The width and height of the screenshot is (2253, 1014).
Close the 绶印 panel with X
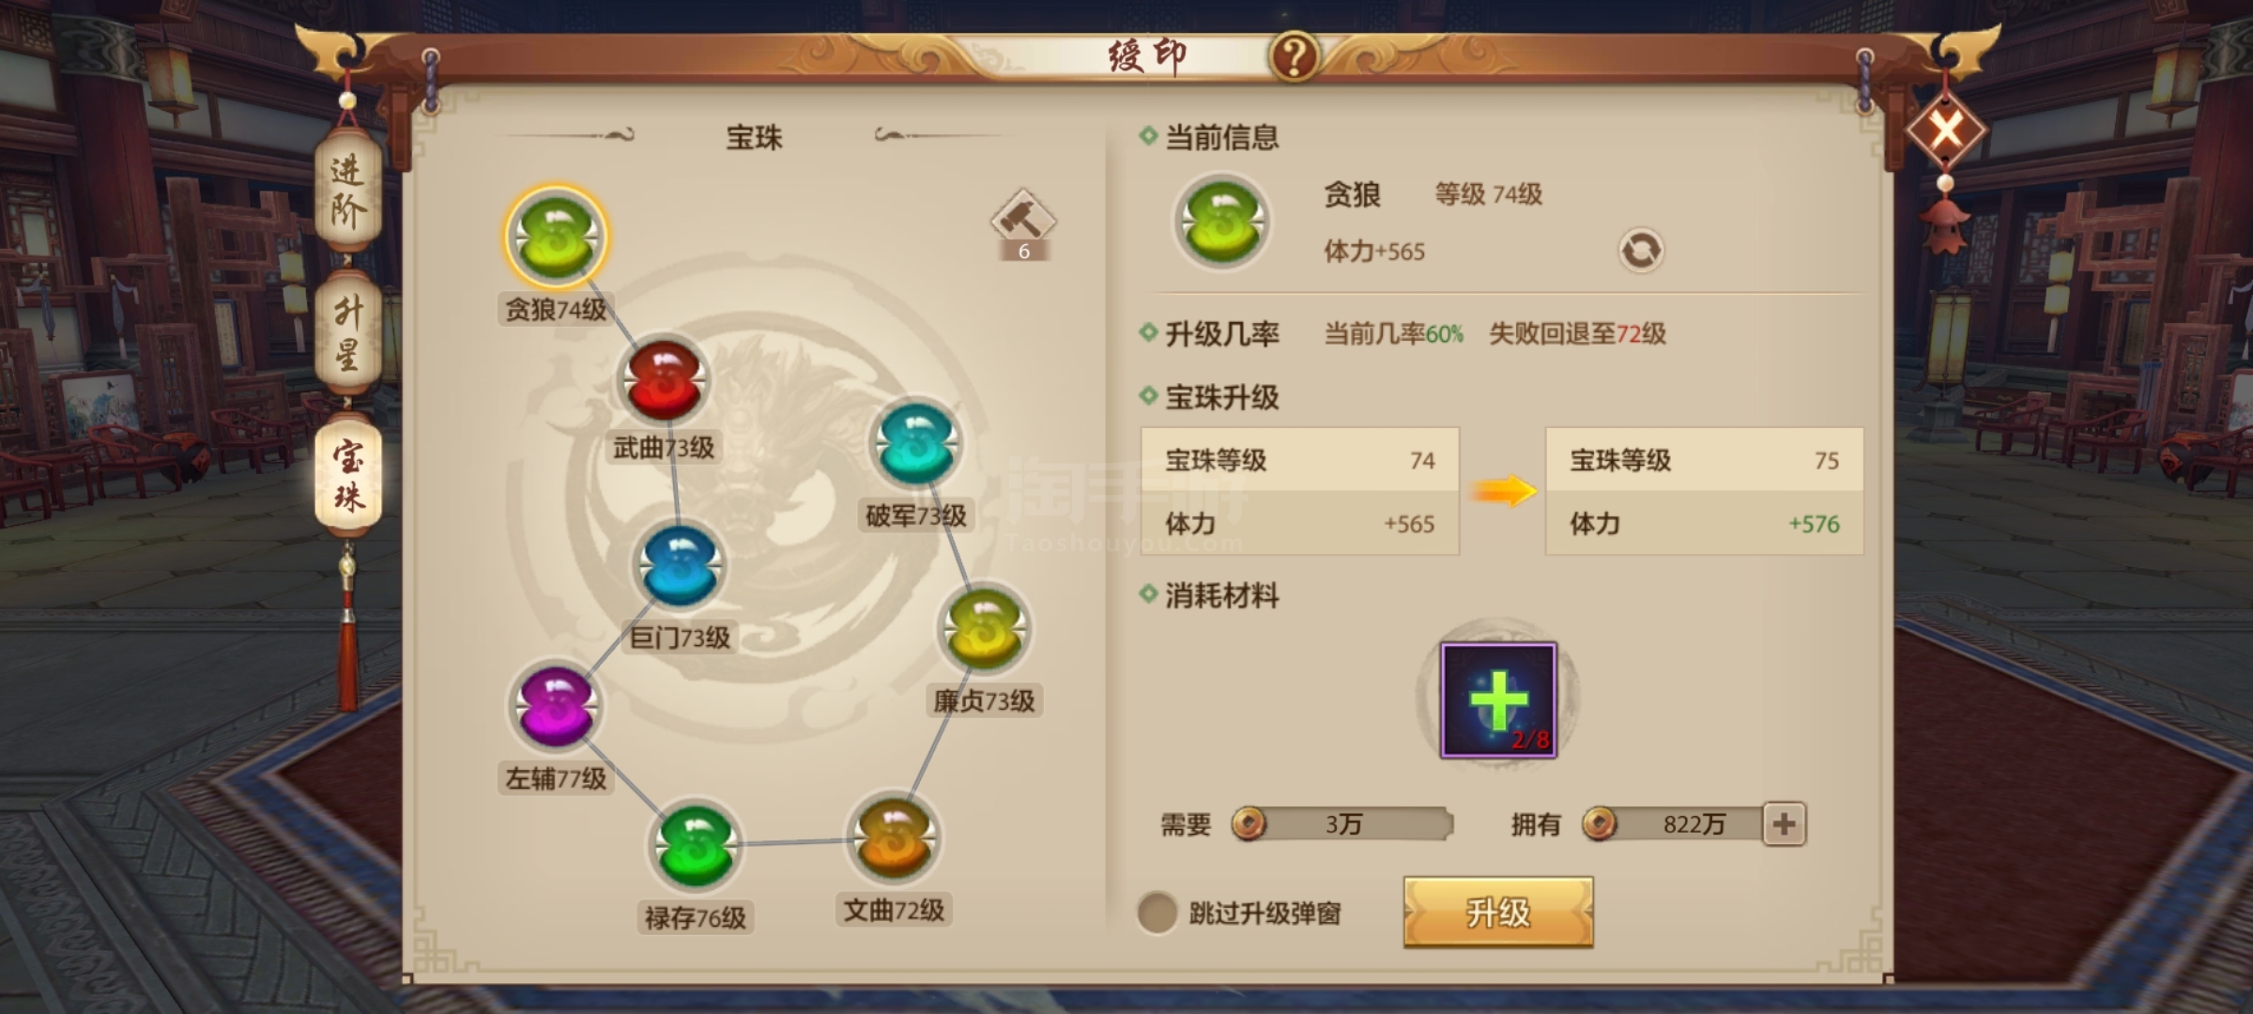click(x=1946, y=130)
